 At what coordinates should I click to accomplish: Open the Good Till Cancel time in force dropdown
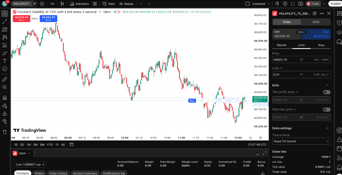pyautogui.click(x=301, y=141)
